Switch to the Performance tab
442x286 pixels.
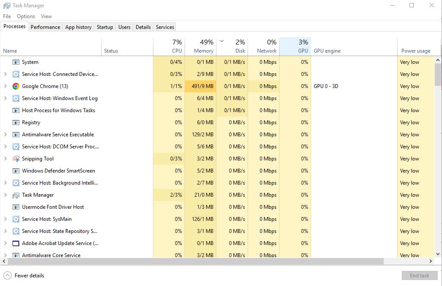[x=45, y=27]
